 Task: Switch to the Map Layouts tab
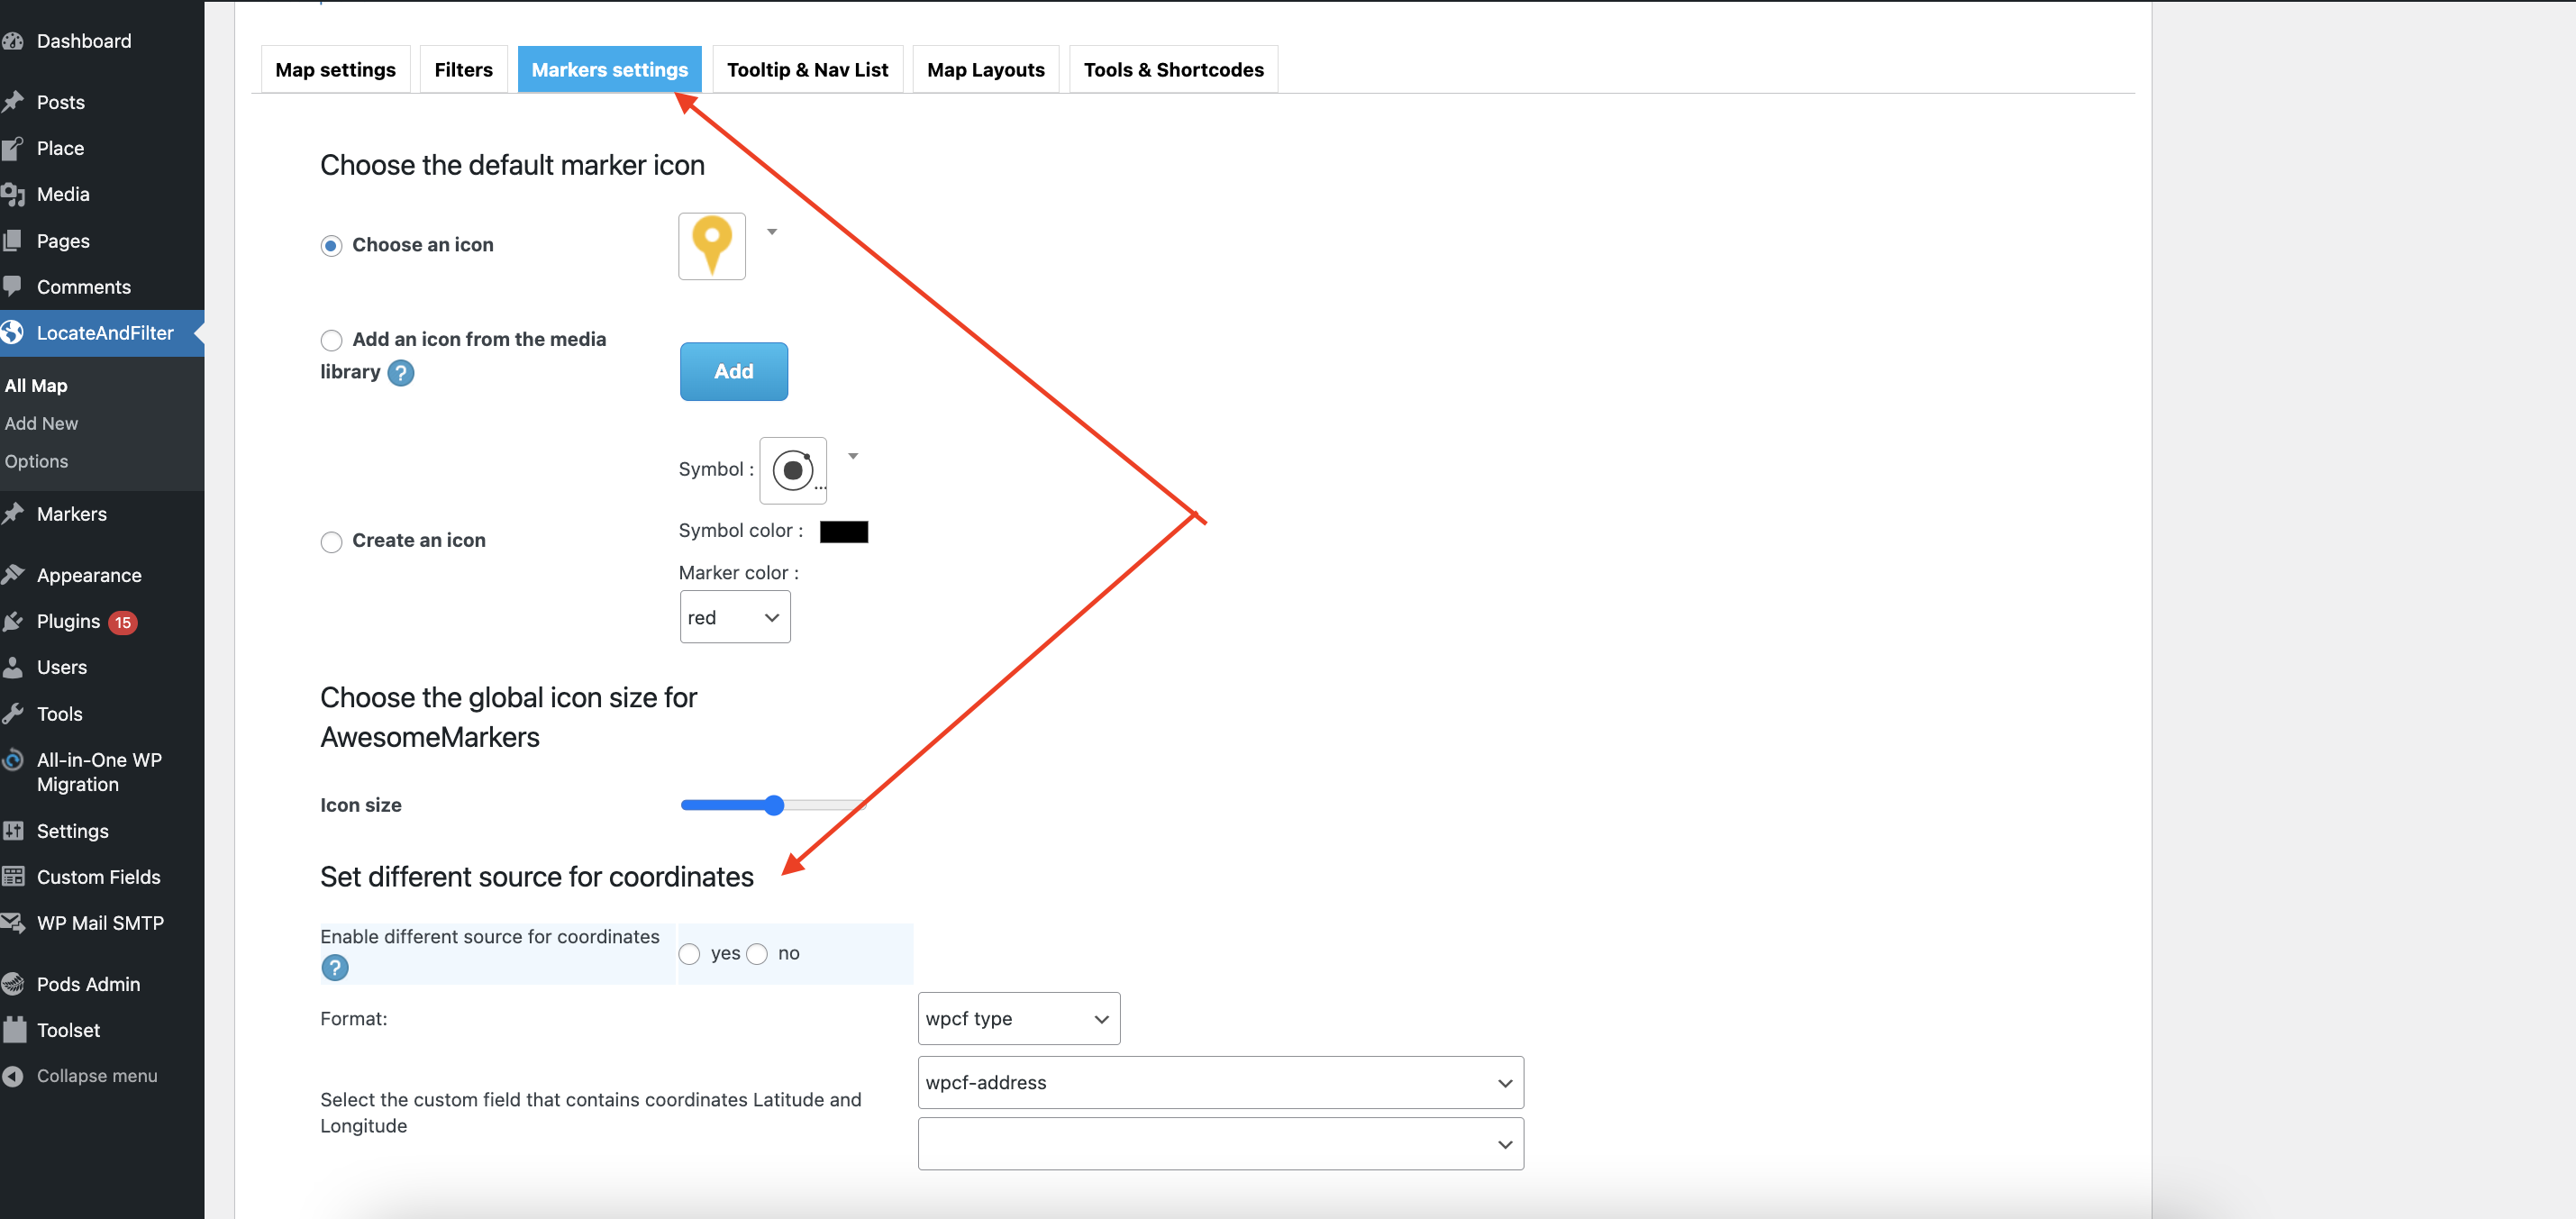[x=985, y=70]
